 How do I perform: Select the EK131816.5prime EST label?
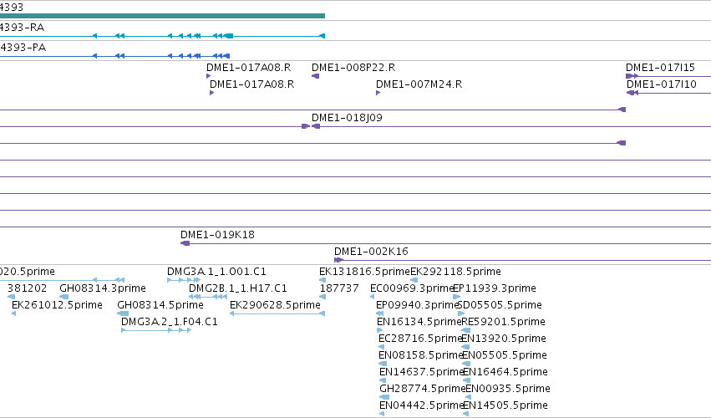point(364,272)
